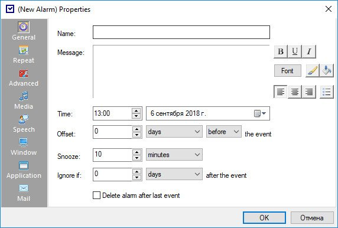
Task: Align message text right
Action: (309, 92)
